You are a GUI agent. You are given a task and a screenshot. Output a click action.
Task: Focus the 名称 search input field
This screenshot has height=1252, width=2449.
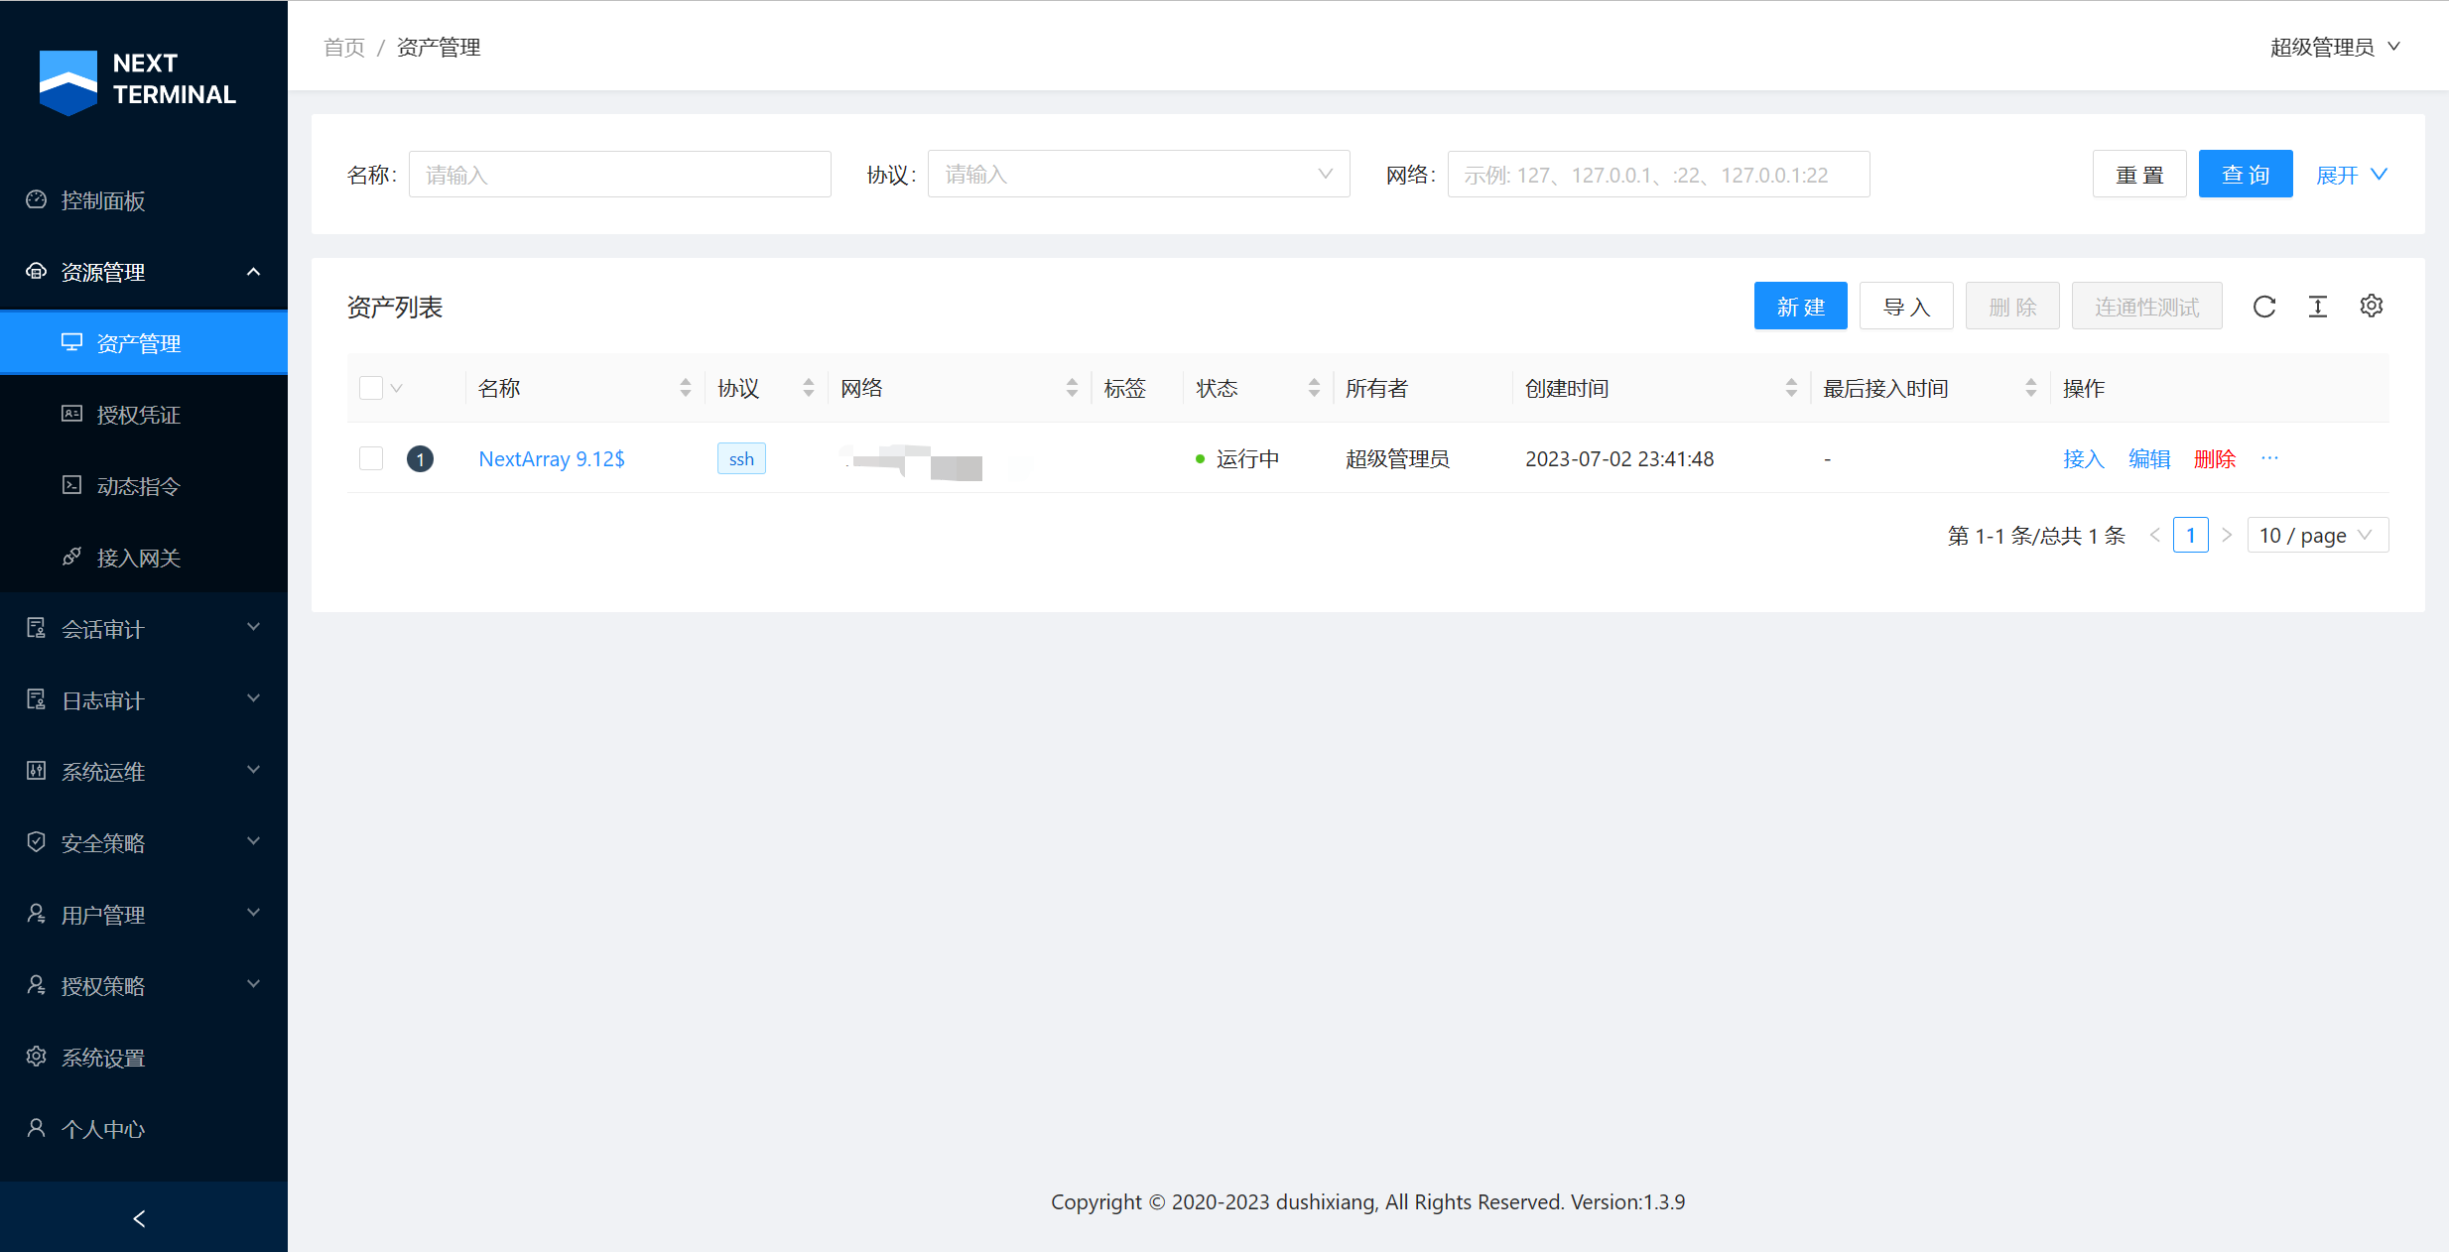tap(619, 175)
